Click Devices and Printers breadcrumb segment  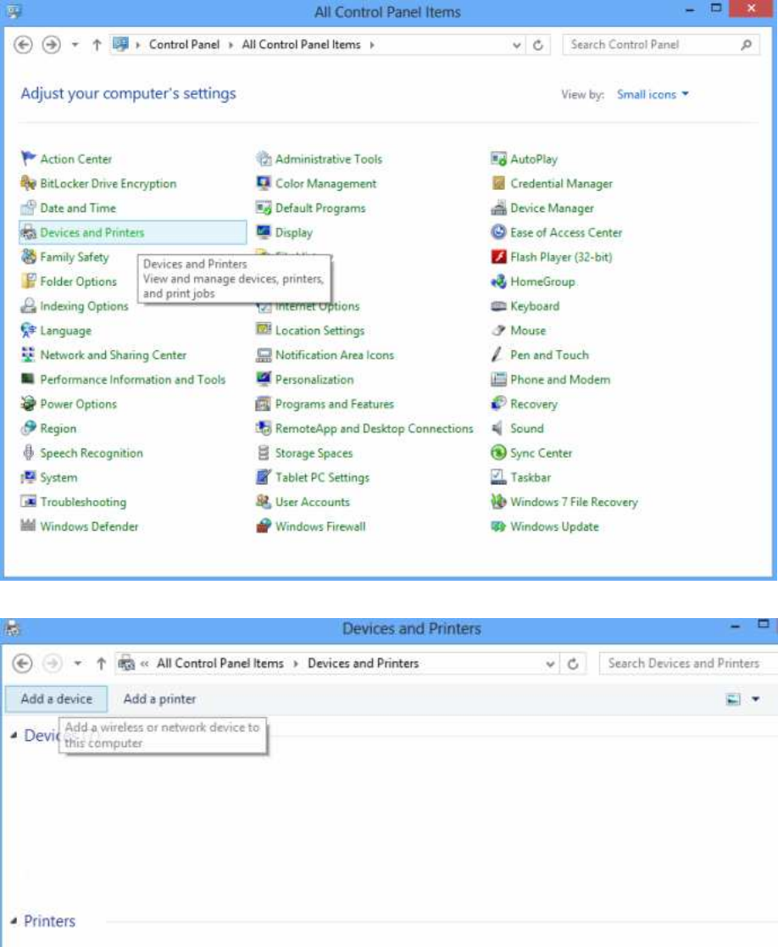click(x=363, y=663)
